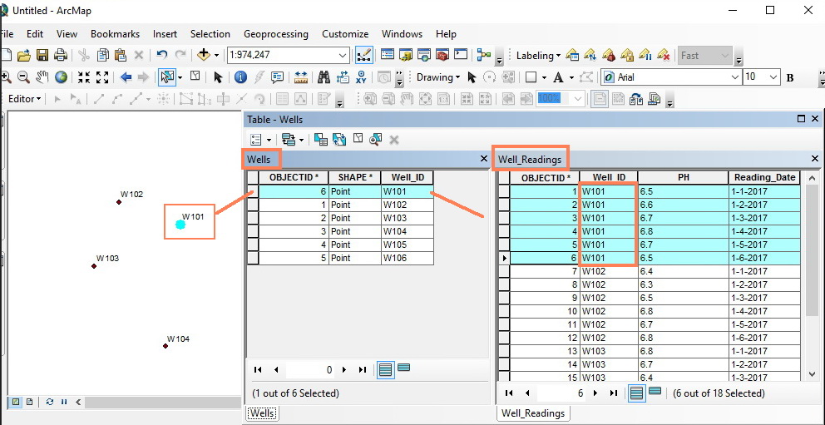Image resolution: width=825 pixels, height=425 pixels.
Task: Go to next record in Well_Readings
Action: 595,393
